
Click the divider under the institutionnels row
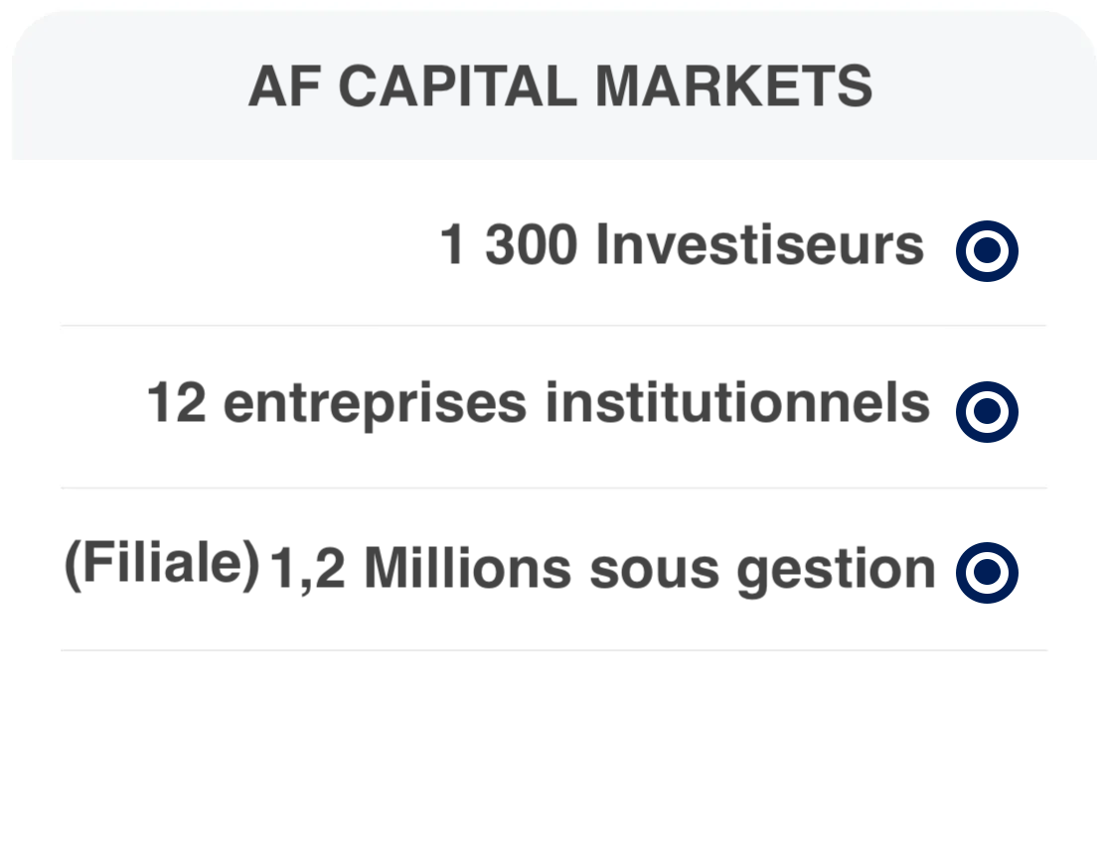552,489
